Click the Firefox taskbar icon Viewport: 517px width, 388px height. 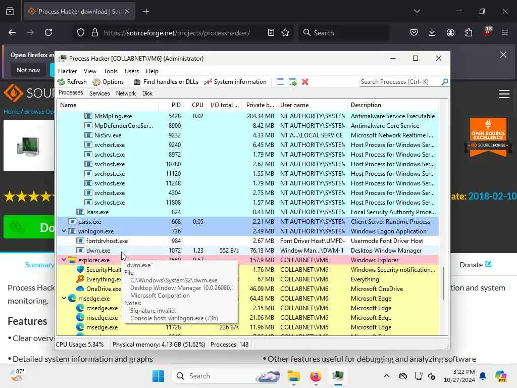(316, 376)
